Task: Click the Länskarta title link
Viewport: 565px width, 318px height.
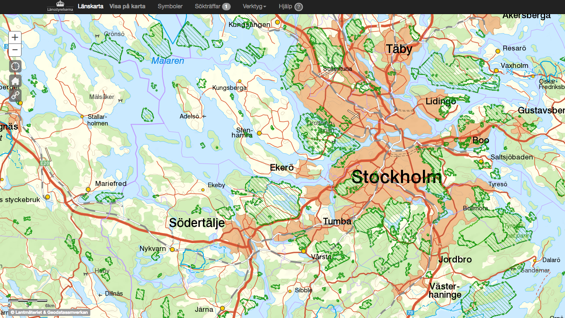Action: click(90, 7)
